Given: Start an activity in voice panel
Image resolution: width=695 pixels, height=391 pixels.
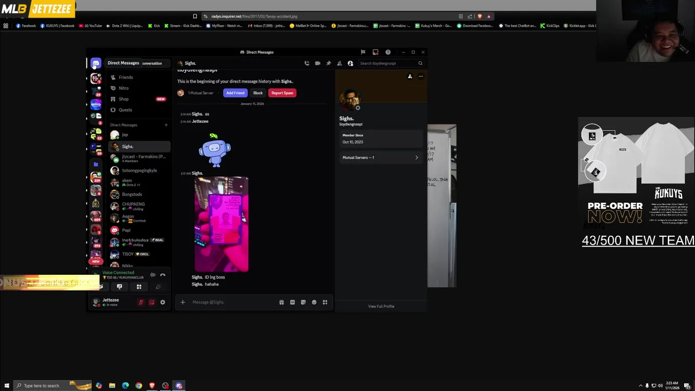Looking at the screenshot, I should (x=139, y=287).
